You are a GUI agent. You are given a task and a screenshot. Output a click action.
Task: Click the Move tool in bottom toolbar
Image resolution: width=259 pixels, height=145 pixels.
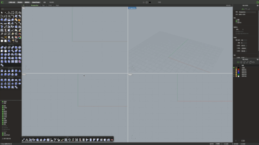[23, 140]
